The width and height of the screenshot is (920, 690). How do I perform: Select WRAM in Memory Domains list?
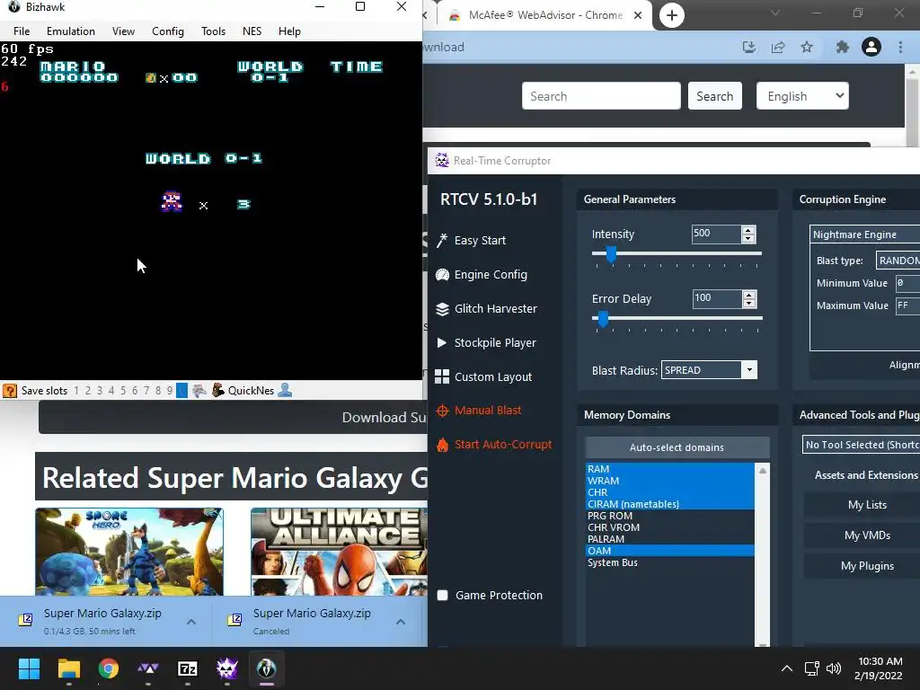(x=670, y=481)
